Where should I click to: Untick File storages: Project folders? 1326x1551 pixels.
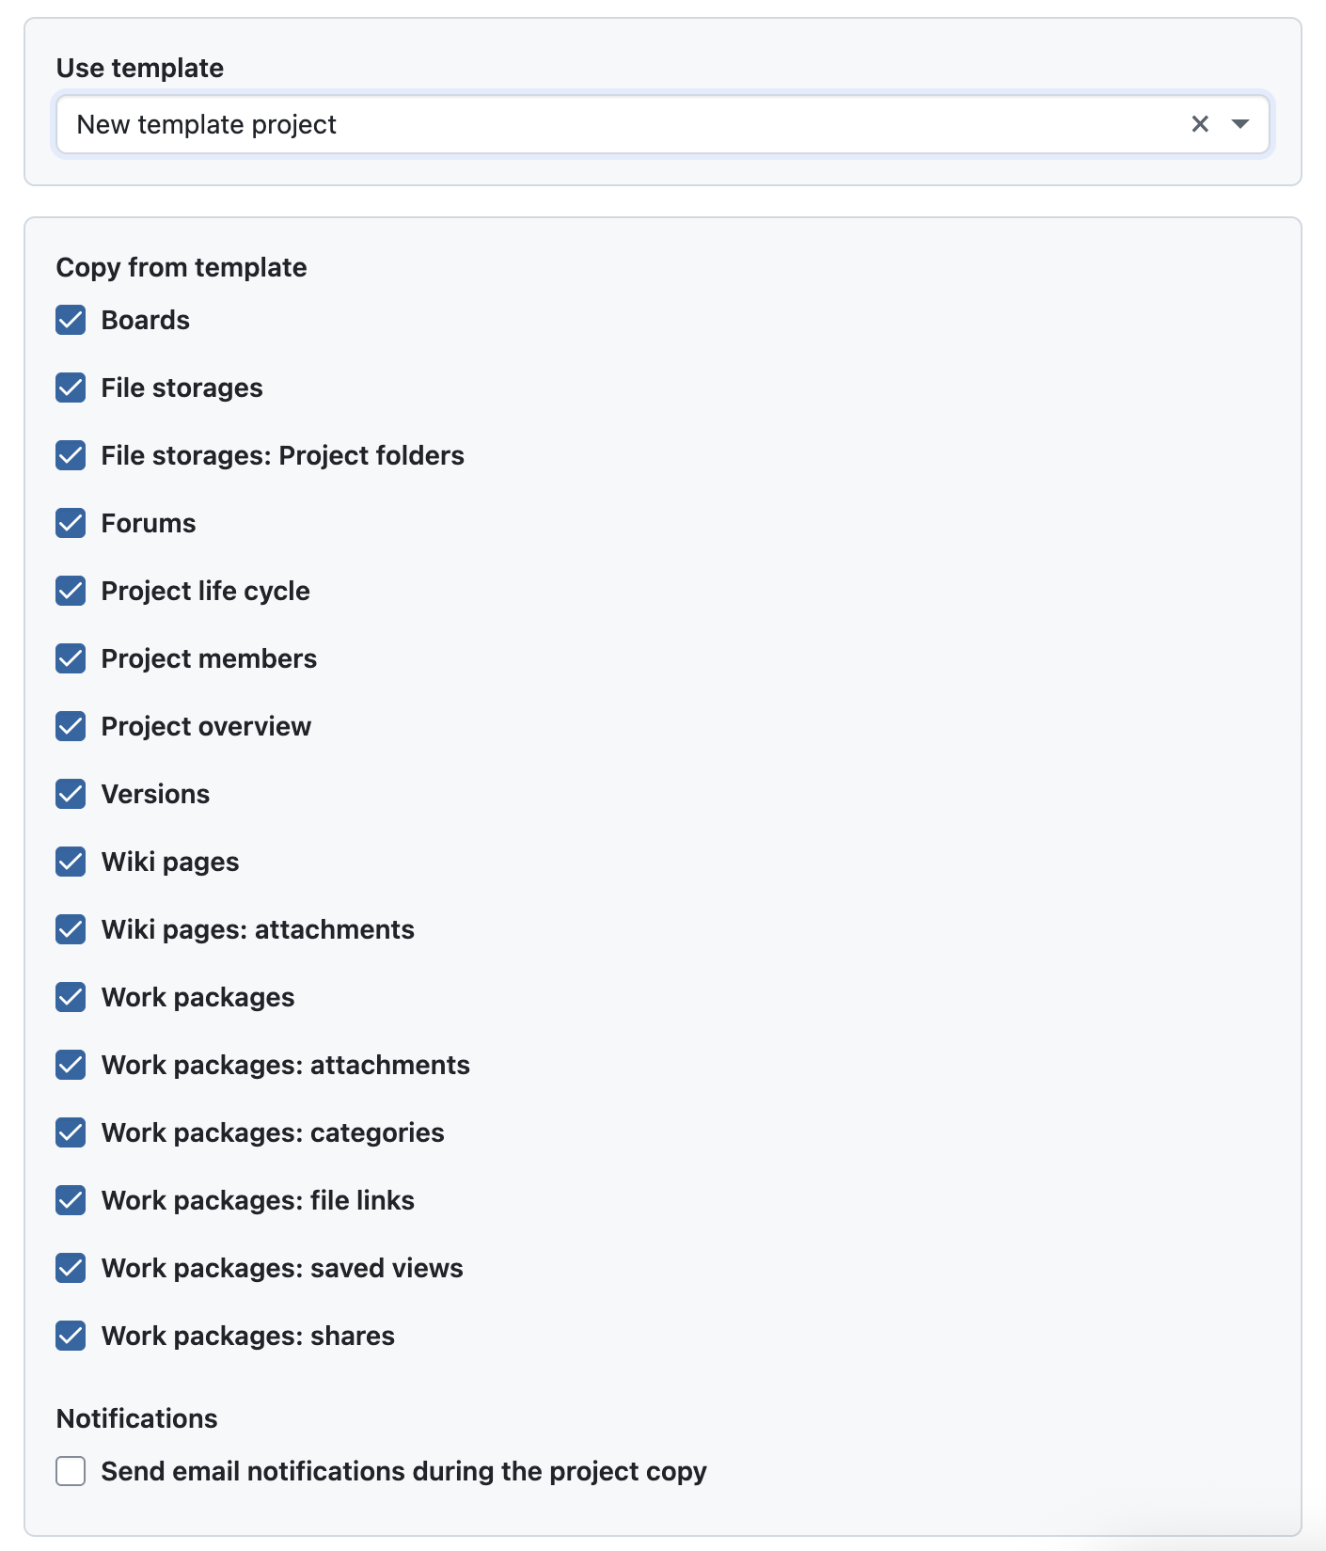coord(71,455)
